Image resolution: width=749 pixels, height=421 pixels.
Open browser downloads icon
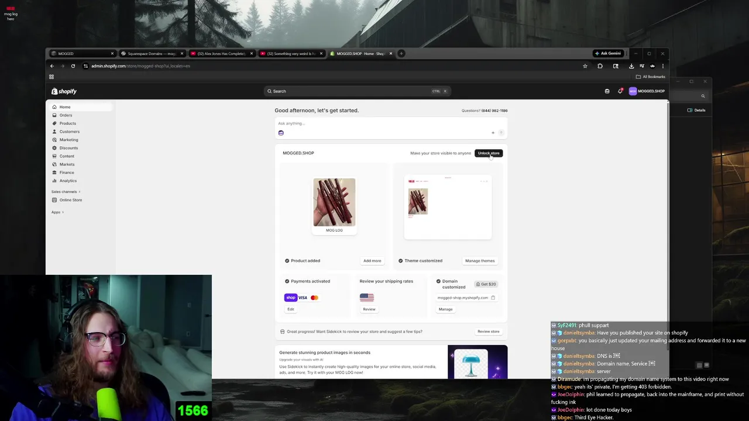click(631, 66)
